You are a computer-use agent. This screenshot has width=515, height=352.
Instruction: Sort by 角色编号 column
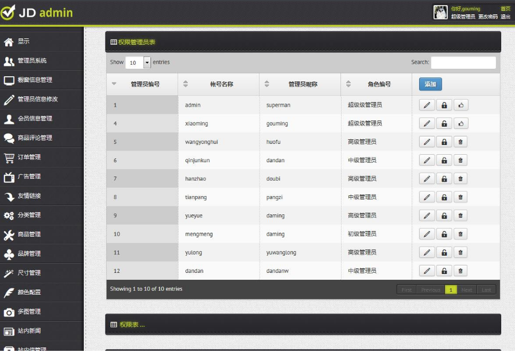click(x=377, y=84)
